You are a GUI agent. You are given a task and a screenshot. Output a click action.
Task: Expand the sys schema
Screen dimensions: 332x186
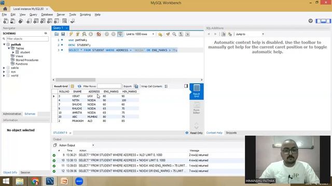4,72
